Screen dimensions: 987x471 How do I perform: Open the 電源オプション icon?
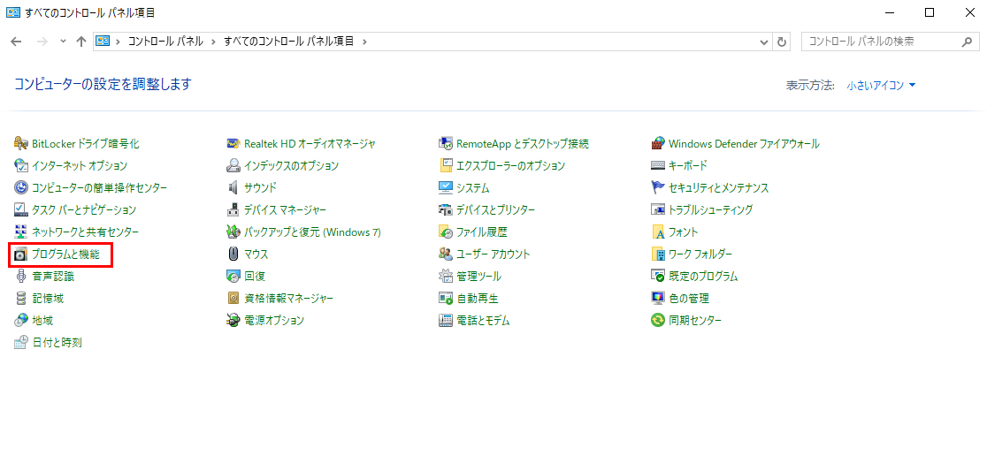pos(233,320)
